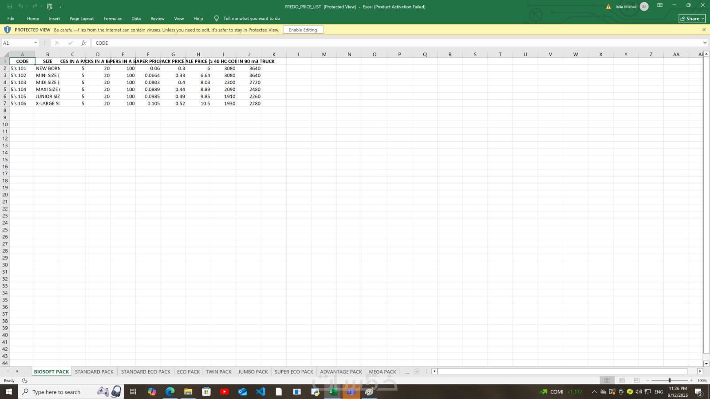The height and width of the screenshot is (399, 710).
Task: Select the TWIN PACK sheet tab
Action: pos(219,372)
